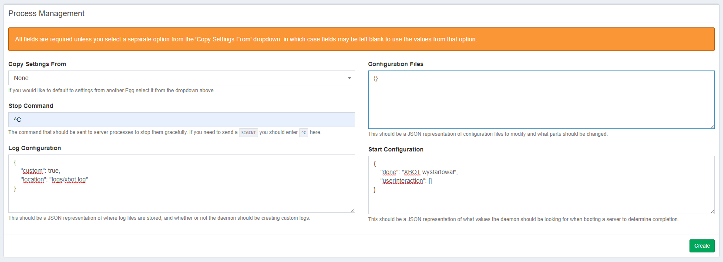Click inside the Configuration Files text area
723x262 pixels.
[541, 100]
